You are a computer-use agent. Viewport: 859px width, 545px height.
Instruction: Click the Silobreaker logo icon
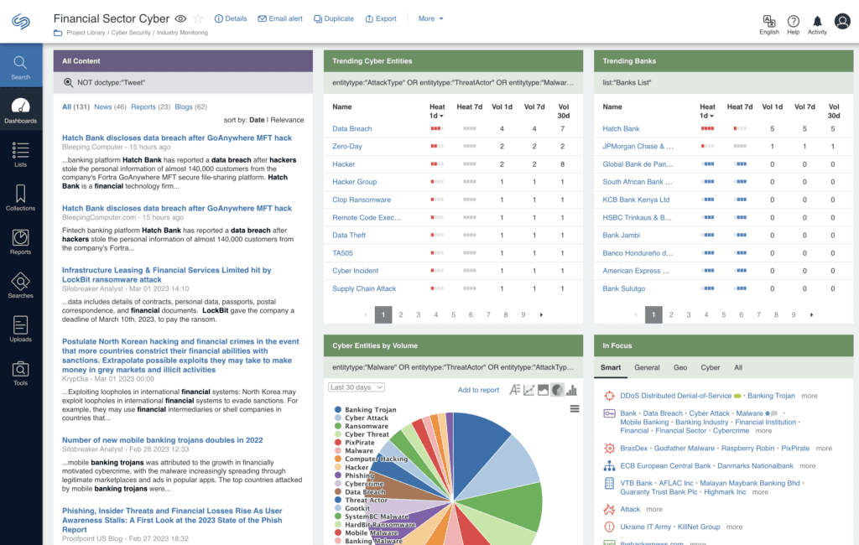tap(21, 21)
